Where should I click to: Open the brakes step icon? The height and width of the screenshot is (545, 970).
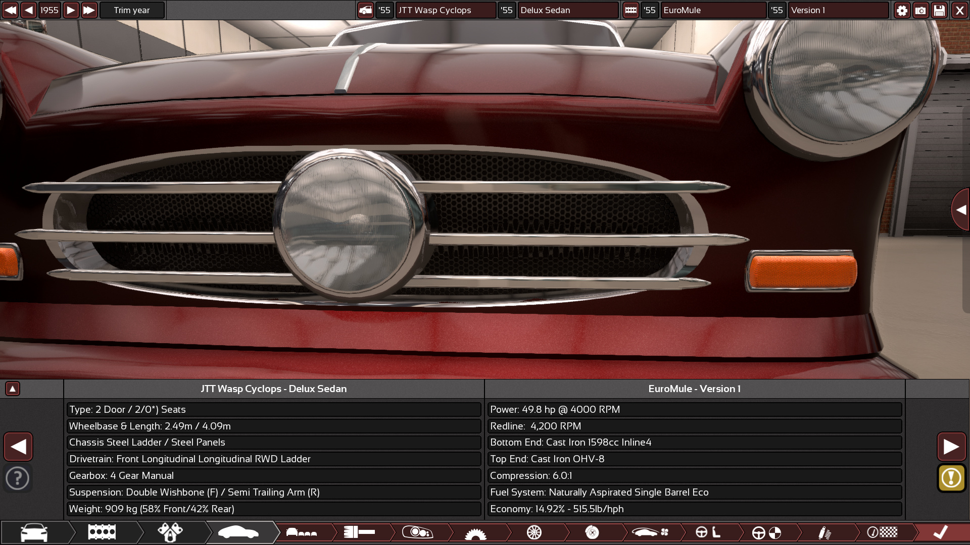tap(592, 532)
